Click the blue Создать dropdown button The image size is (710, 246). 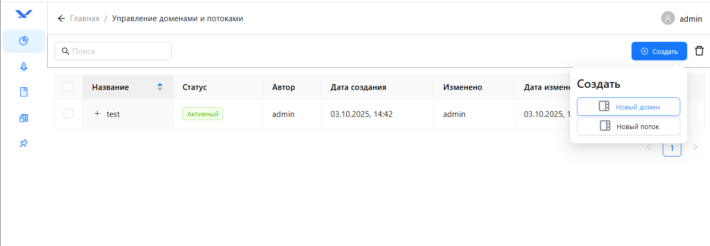click(659, 51)
